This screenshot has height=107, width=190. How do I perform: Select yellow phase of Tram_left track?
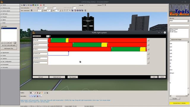[67, 40]
